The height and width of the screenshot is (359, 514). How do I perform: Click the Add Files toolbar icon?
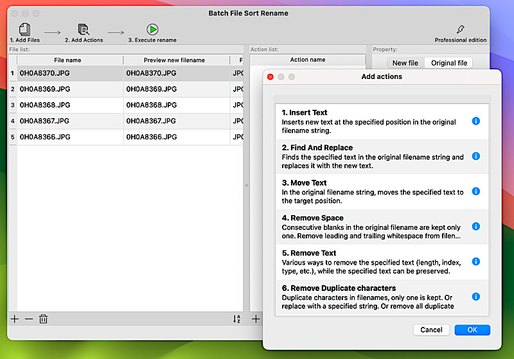24,30
